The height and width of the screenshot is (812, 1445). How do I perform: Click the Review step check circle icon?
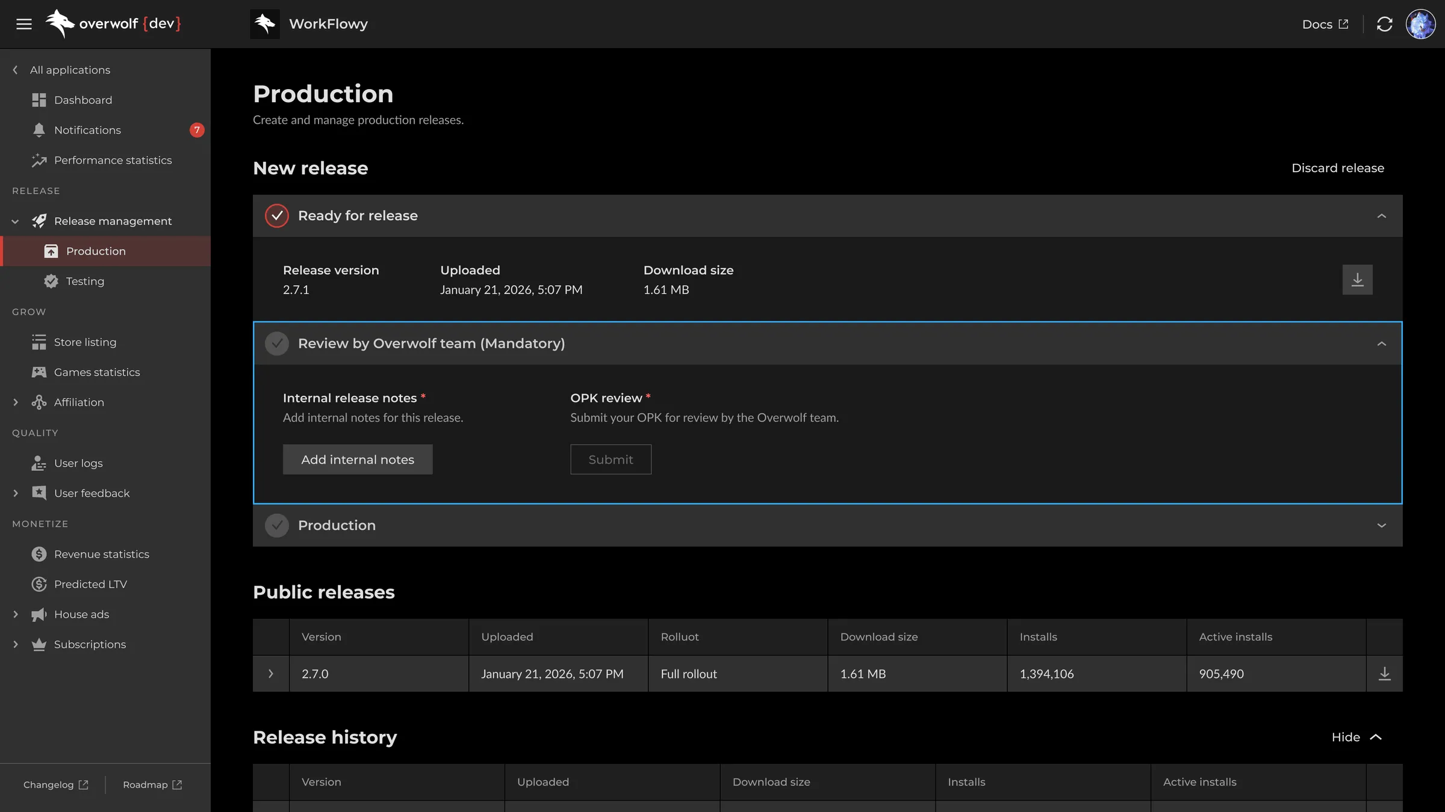tap(277, 343)
